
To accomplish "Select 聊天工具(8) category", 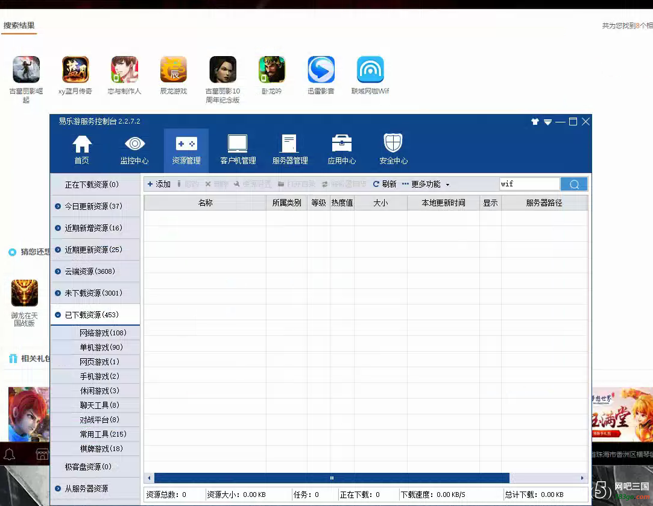I will [x=95, y=405].
